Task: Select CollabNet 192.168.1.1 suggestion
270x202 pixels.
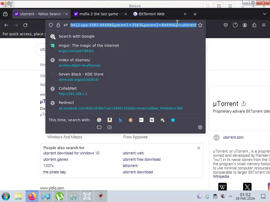Action: coord(125,91)
